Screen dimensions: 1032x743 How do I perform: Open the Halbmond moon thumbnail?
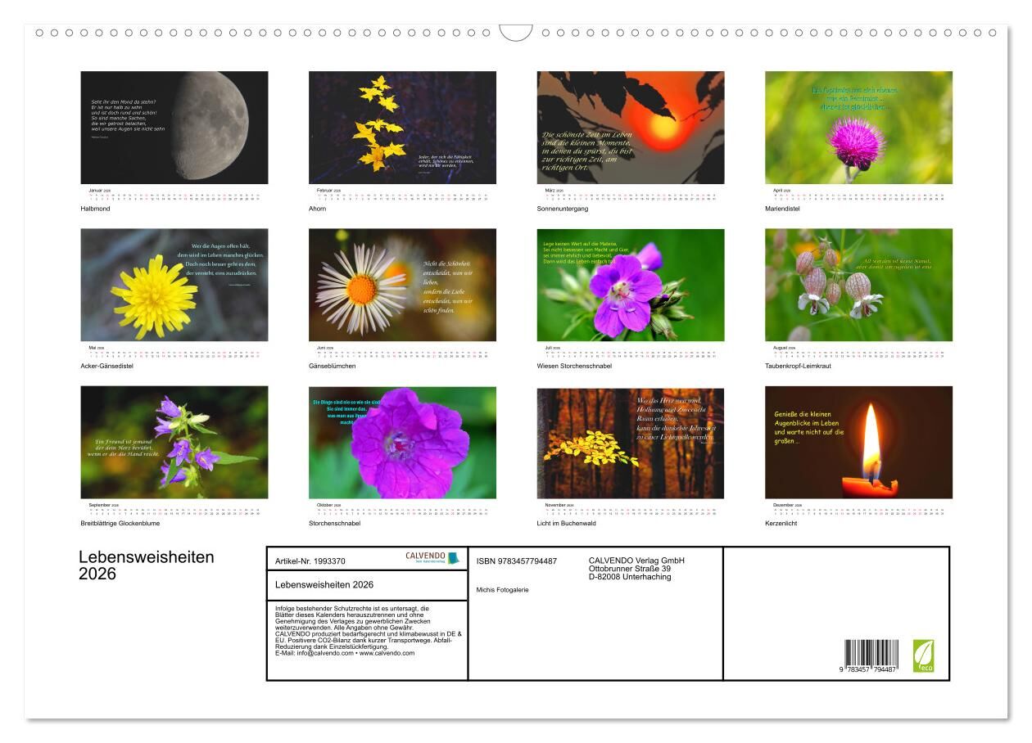(x=174, y=128)
